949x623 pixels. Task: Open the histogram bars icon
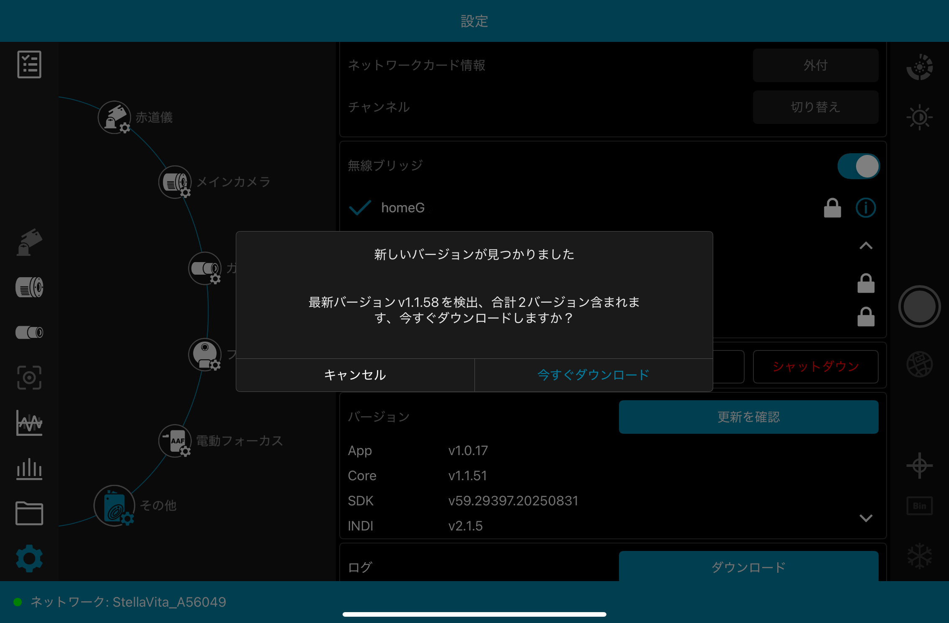29,469
